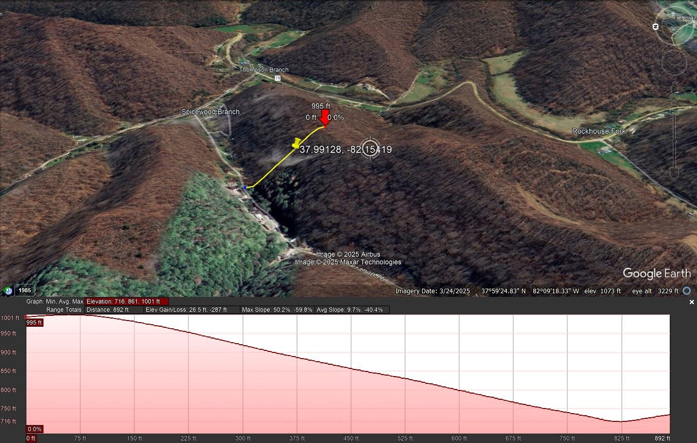Click the Max Slope statistic box

coord(277,310)
